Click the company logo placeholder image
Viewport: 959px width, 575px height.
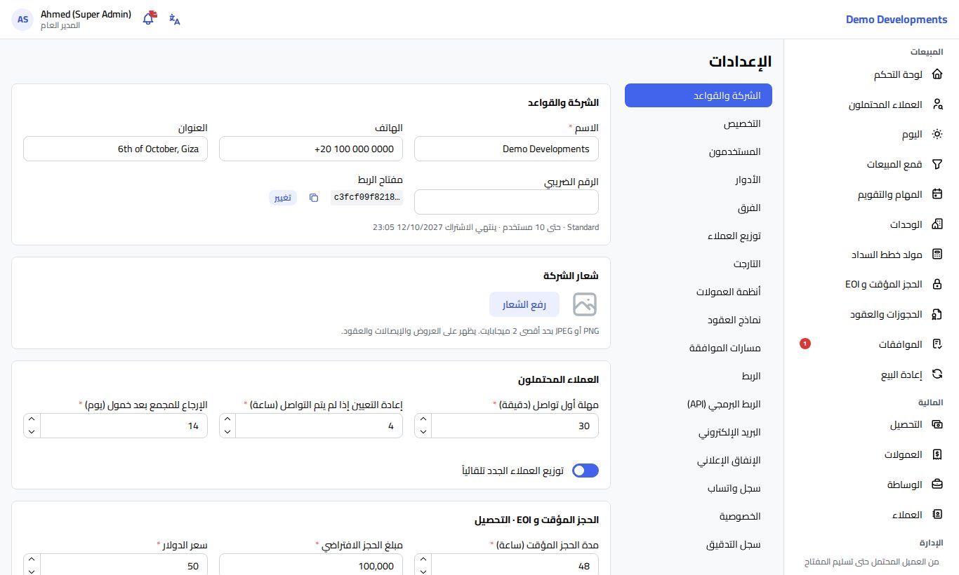(585, 304)
